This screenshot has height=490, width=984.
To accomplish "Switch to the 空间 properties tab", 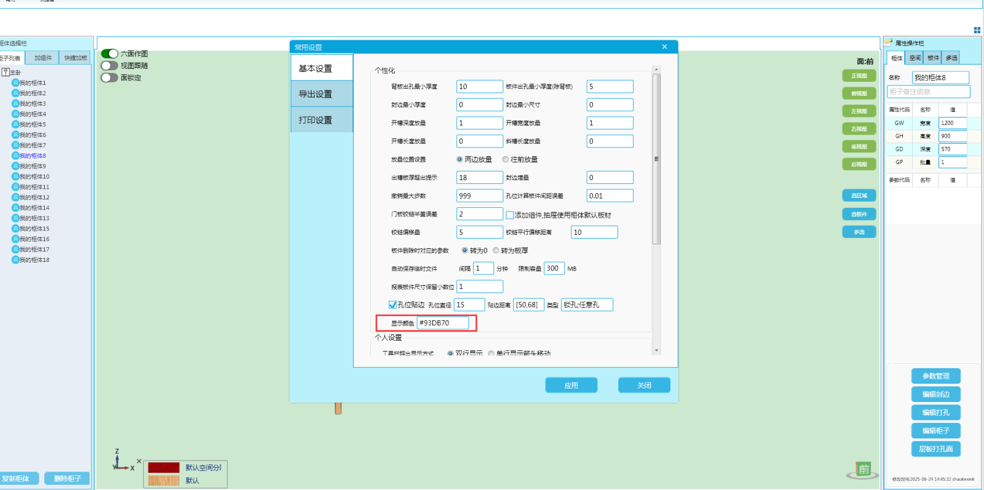I will (x=915, y=58).
